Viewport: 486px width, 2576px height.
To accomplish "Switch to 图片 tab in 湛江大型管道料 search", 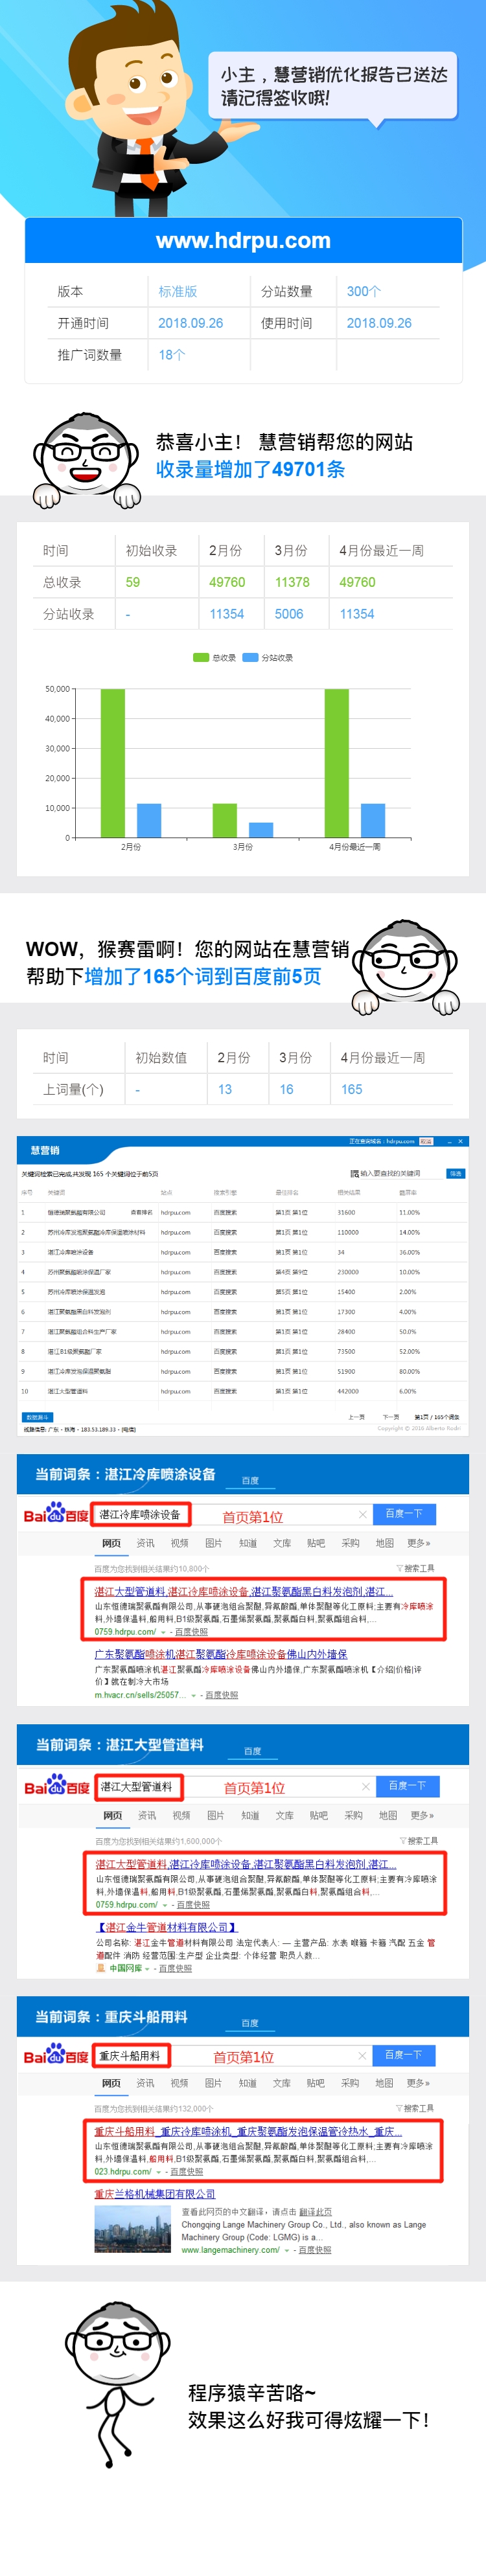I will pos(215,1815).
